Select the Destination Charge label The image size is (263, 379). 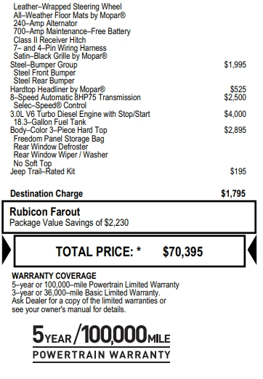click(x=46, y=194)
